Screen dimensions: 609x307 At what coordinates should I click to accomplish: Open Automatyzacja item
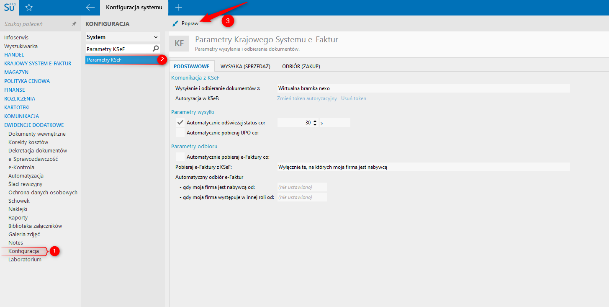coord(26,176)
